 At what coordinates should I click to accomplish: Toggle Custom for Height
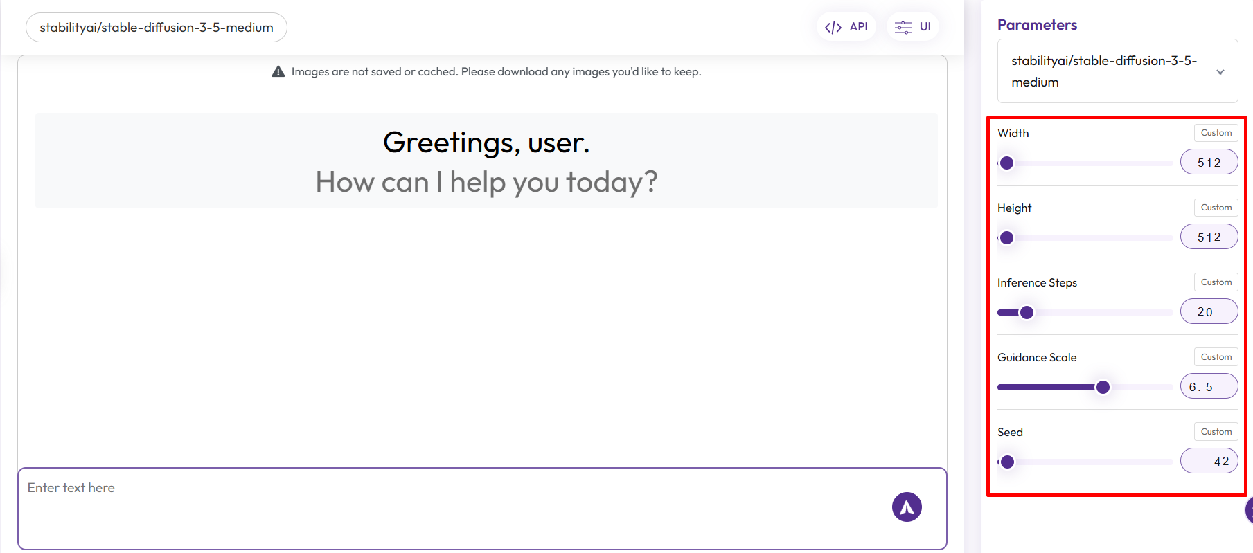click(1216, 208)
